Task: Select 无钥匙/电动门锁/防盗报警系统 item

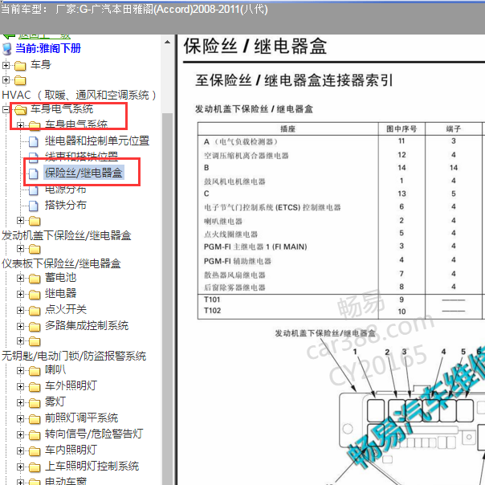Action: pos(74,356)
